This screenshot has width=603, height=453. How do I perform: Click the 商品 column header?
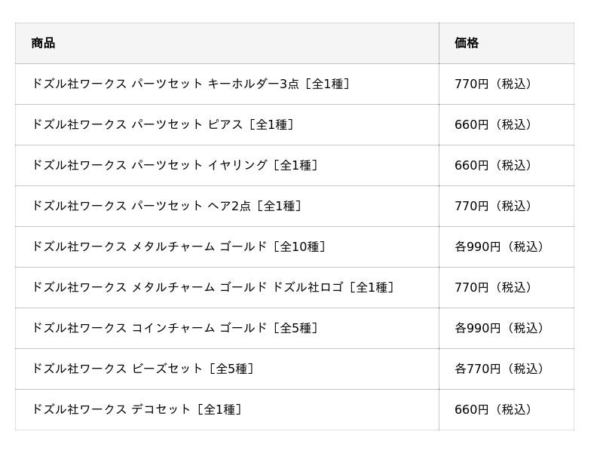click(x=43, y=43)
